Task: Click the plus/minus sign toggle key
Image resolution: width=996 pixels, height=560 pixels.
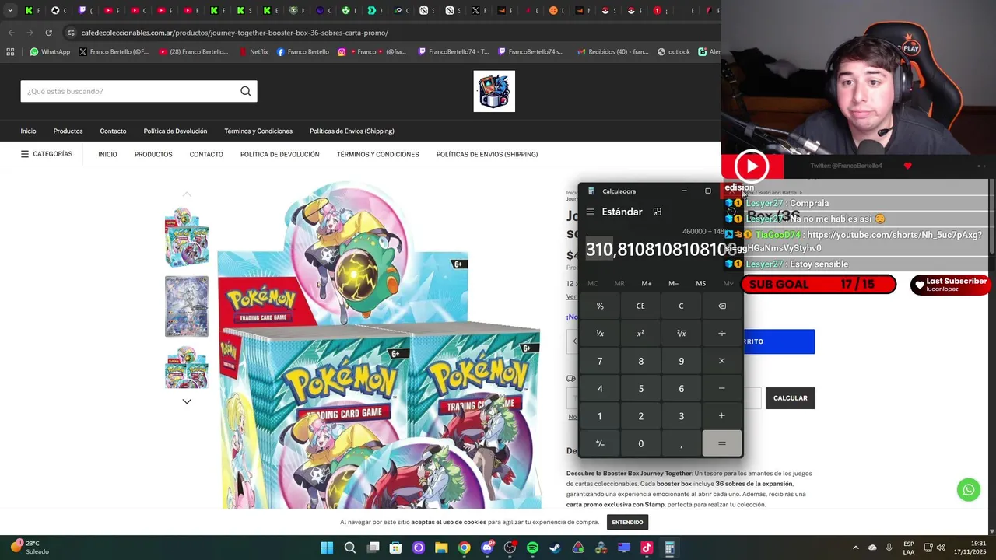Action: pos(600,443)
